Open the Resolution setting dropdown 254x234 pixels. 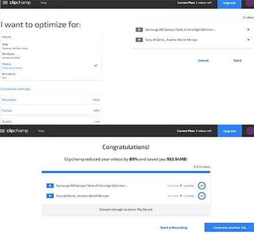pos(51,99)
